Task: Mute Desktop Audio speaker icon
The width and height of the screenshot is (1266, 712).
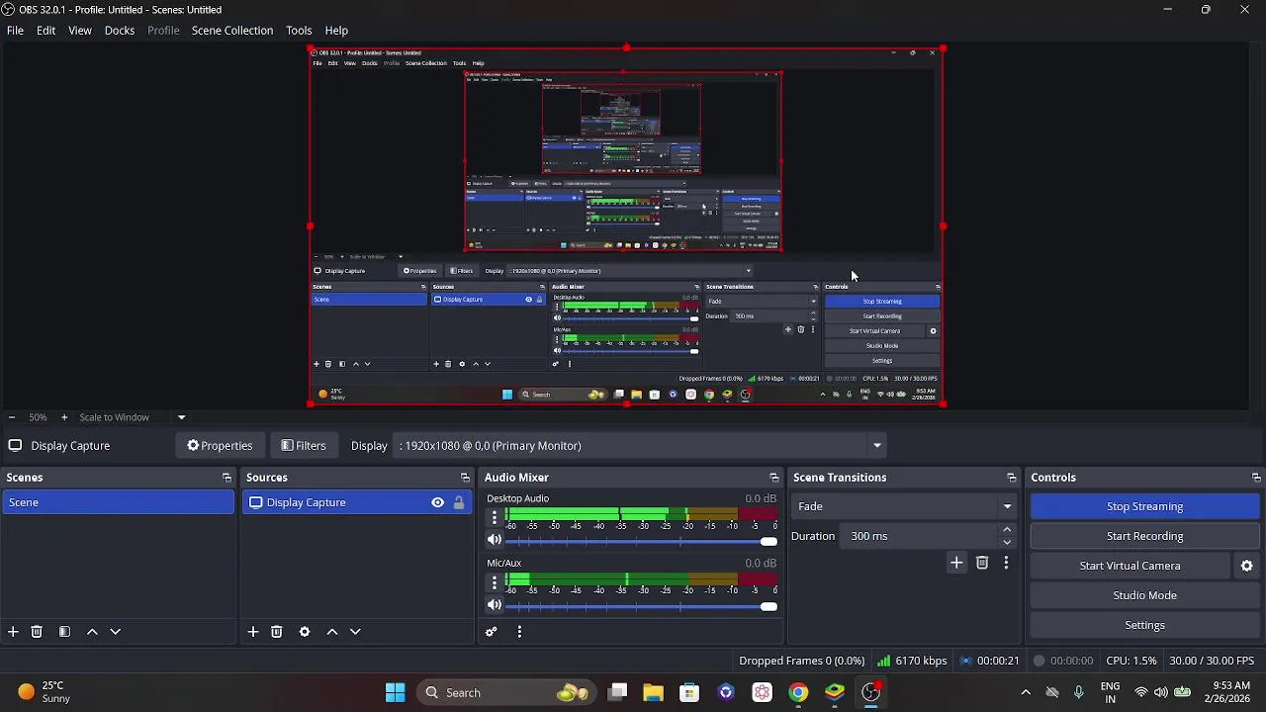Action: 495,540
